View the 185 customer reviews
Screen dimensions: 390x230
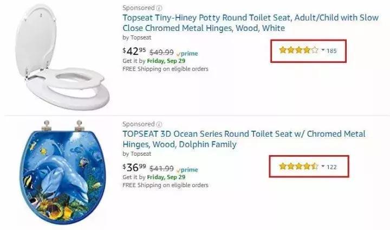(x=331, y=51)
